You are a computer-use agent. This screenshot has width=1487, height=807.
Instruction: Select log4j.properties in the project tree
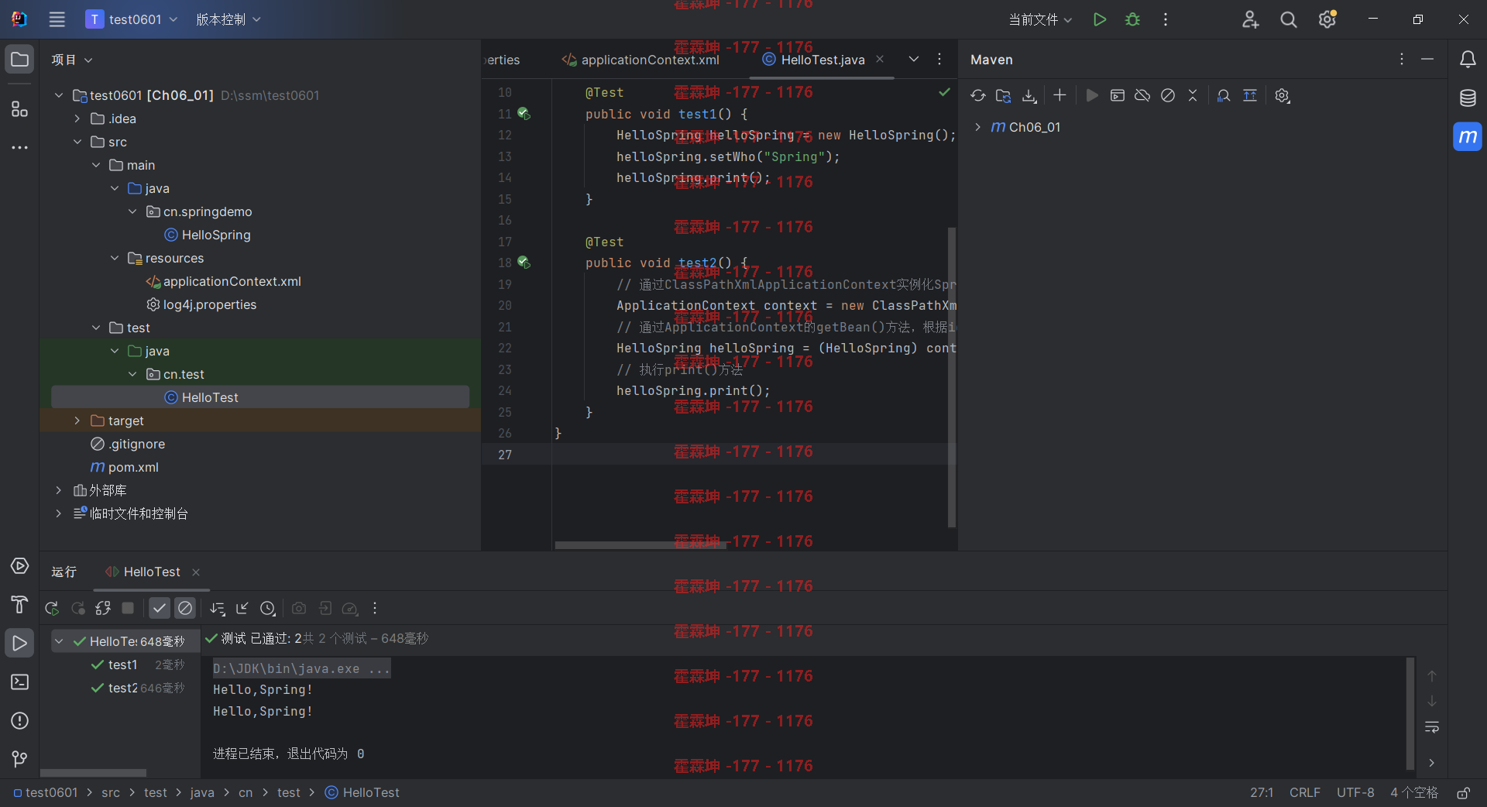pyautogui.click(x=202, y=304)
